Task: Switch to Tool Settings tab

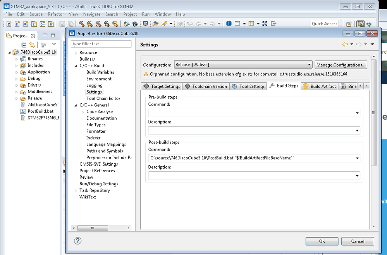Action: pos(248,86)
